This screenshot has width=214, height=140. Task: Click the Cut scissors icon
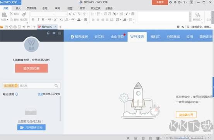click(x=11, y=14)
